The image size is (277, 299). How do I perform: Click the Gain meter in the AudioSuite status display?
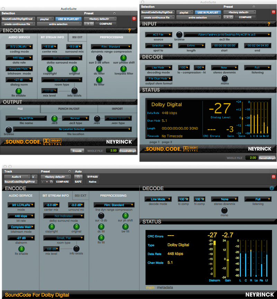tap(242, 117)
